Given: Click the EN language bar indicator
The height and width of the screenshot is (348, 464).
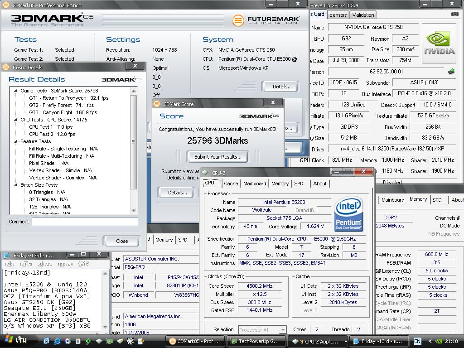Looking at the screenshot, I should (417, 341).
